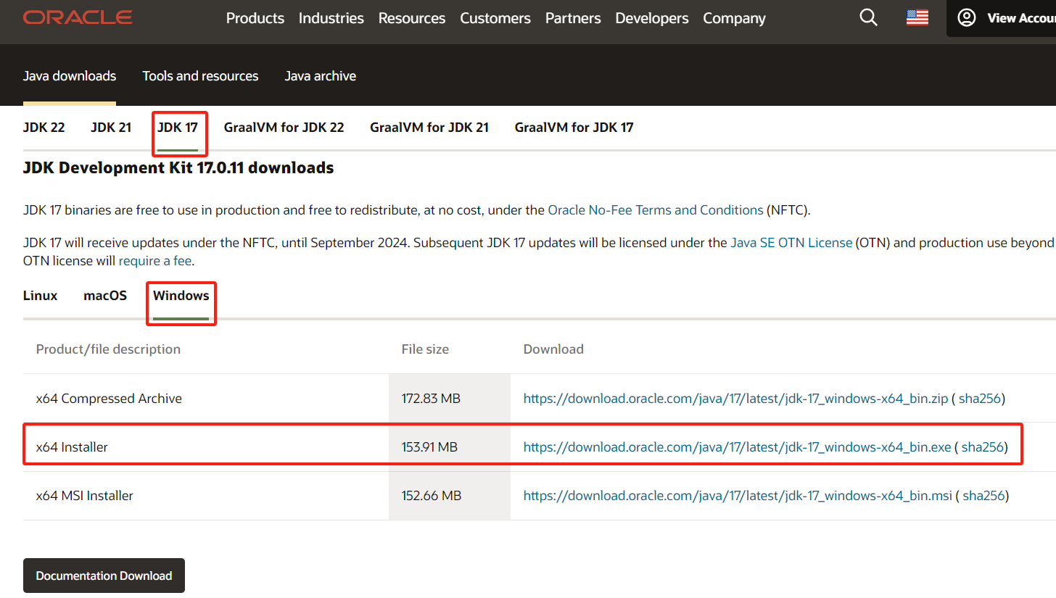Screen dimensions: 1056x598
Task: Click the x64 Compressed Archive zip link
Action: [x=735, y=399]
